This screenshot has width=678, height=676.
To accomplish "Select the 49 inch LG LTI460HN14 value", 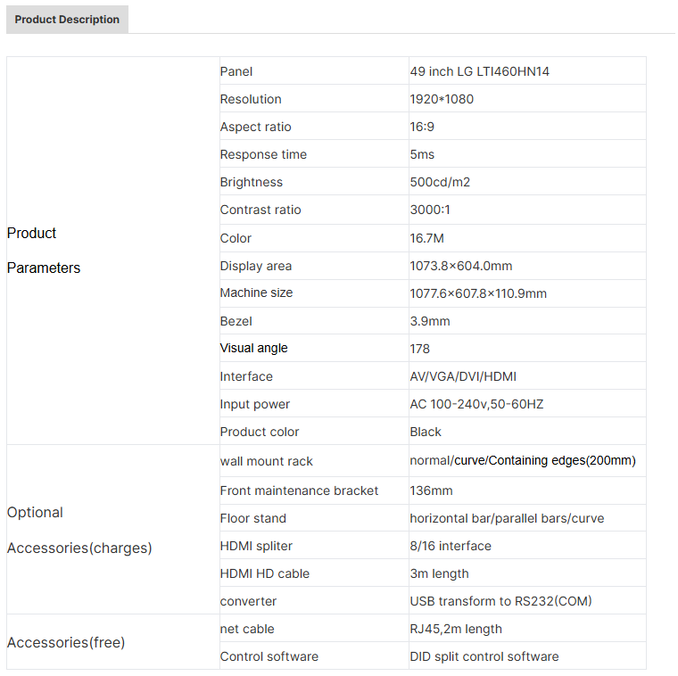I will [479, 71].
